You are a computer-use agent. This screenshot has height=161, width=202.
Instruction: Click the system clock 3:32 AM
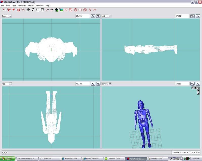[196, 159]
